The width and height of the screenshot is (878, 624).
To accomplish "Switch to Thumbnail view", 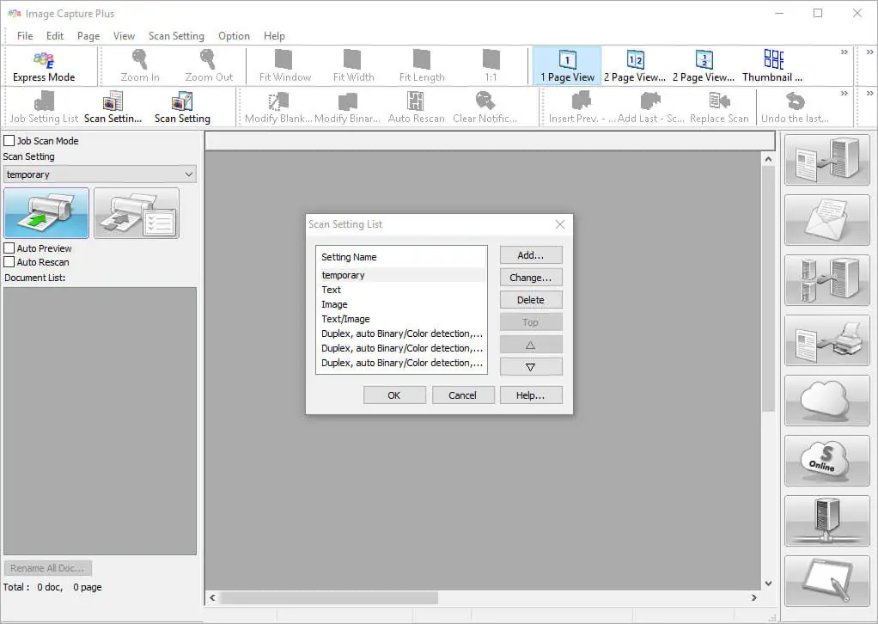I will click(x=772, y=66).
